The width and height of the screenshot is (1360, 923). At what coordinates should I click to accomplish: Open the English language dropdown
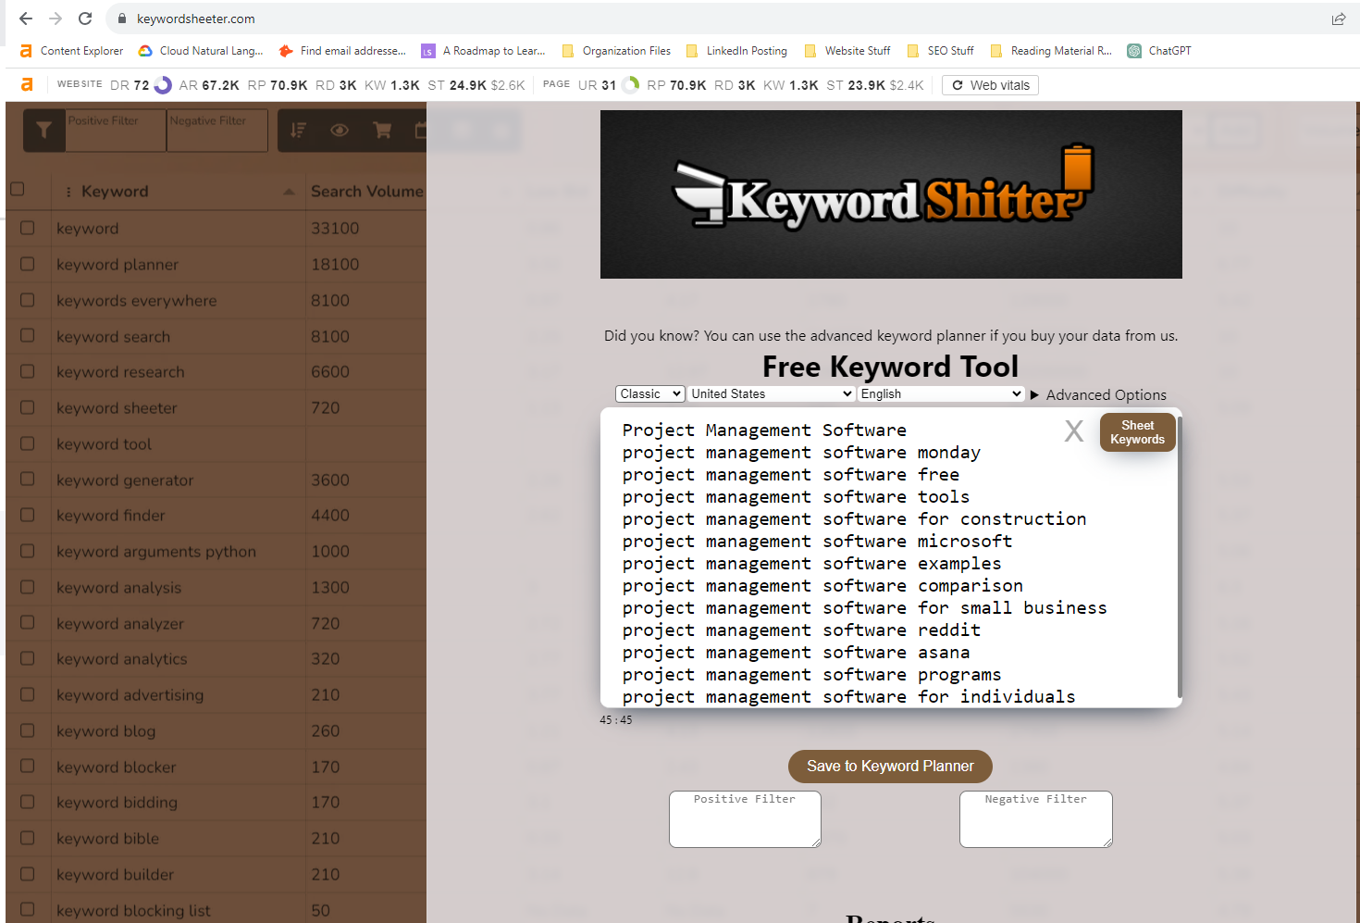click(941, 393)
